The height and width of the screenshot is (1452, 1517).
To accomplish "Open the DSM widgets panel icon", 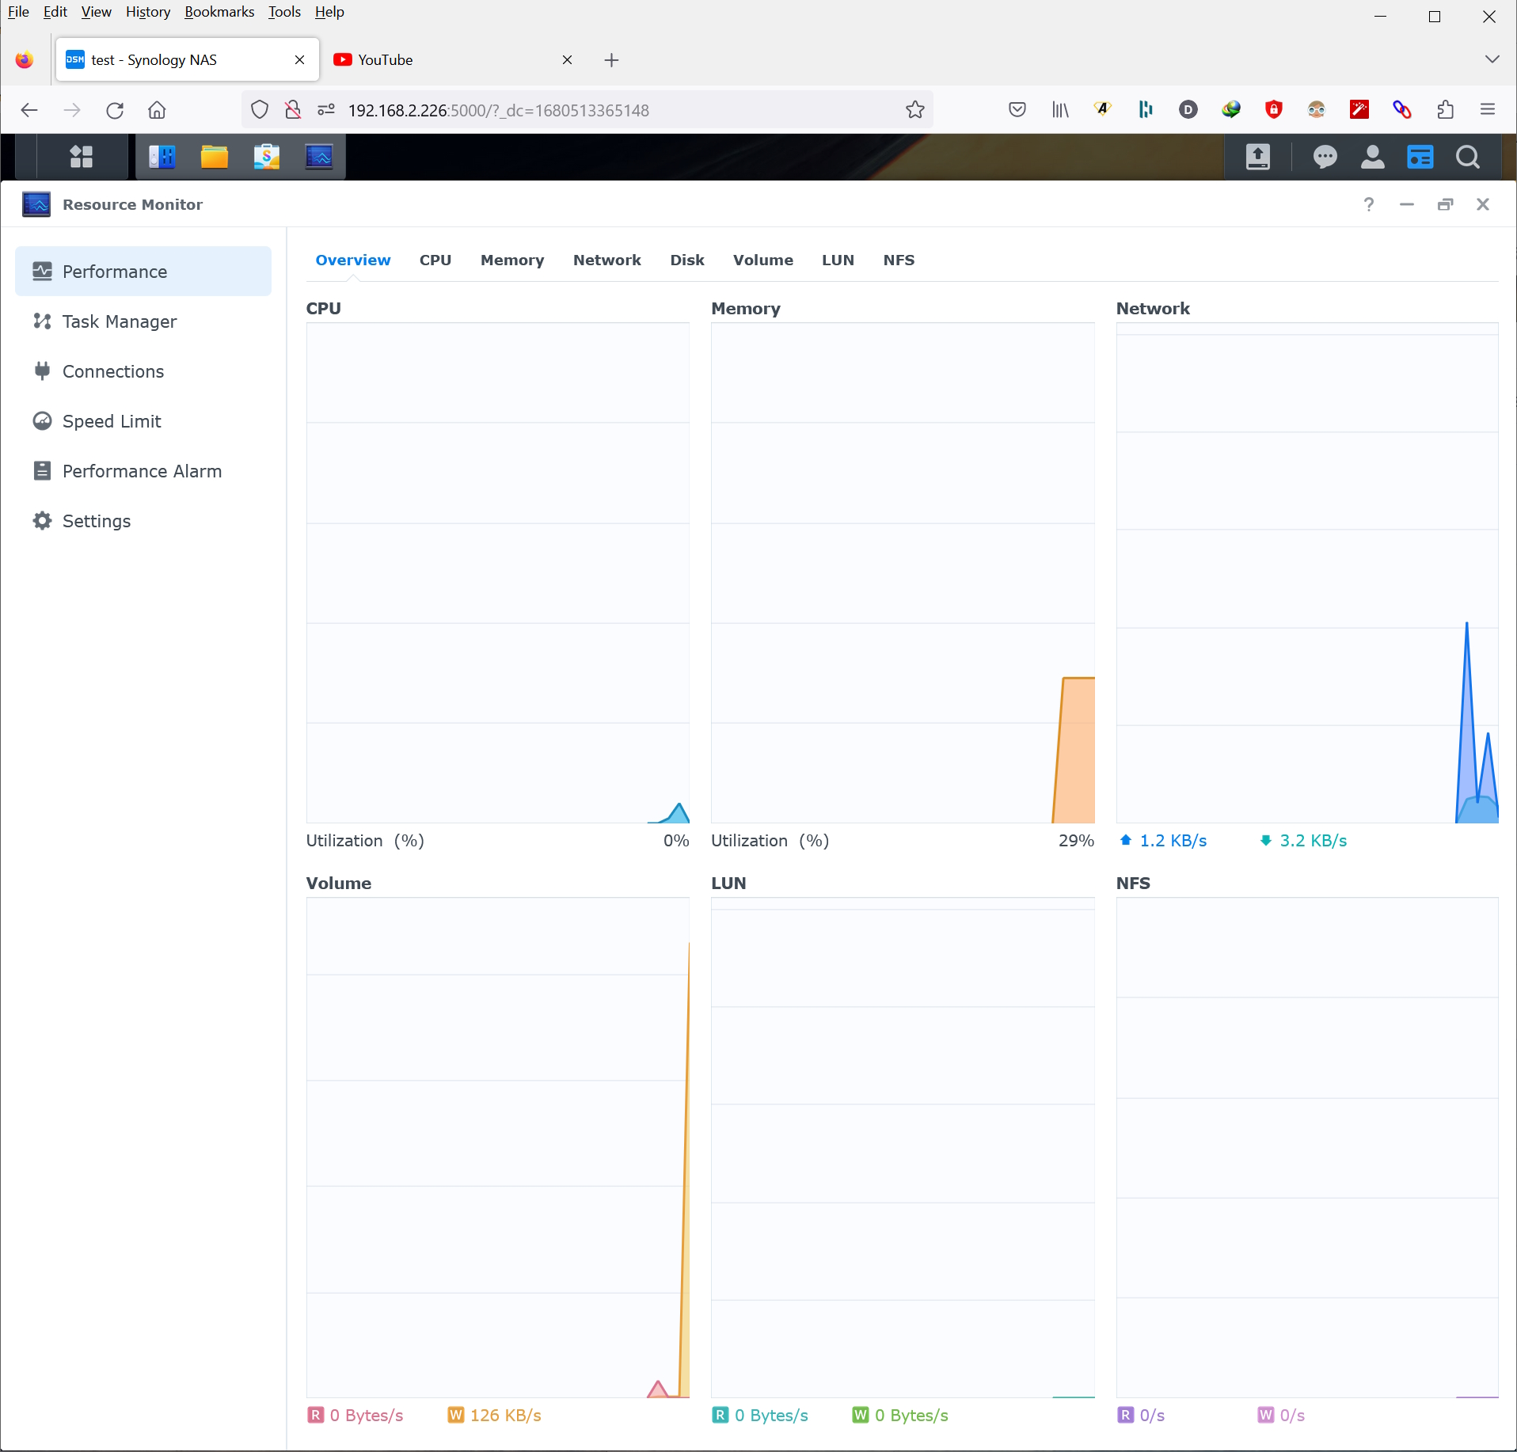I will click(1420, 157).
